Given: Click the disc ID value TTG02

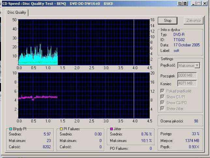Looking at the screenshot, I should [179, 40].
